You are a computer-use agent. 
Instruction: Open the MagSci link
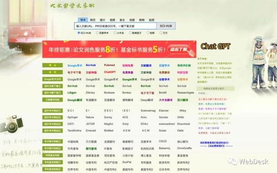point(108,124)
